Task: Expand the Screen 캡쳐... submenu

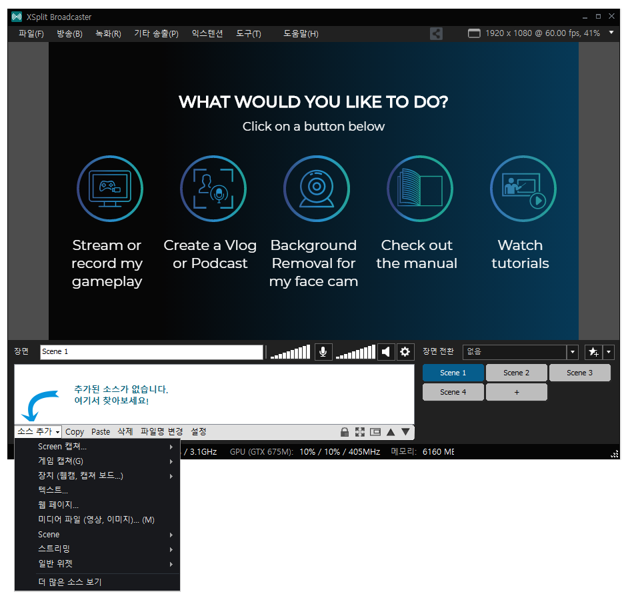Action: point(97,447)
